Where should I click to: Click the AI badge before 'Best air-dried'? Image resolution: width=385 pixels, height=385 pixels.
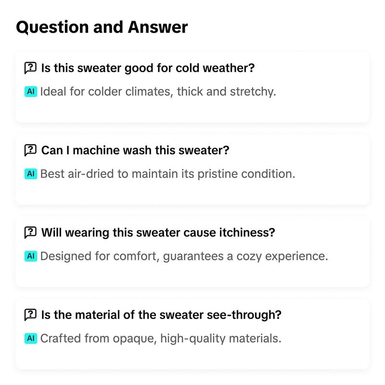click(31, 174)
